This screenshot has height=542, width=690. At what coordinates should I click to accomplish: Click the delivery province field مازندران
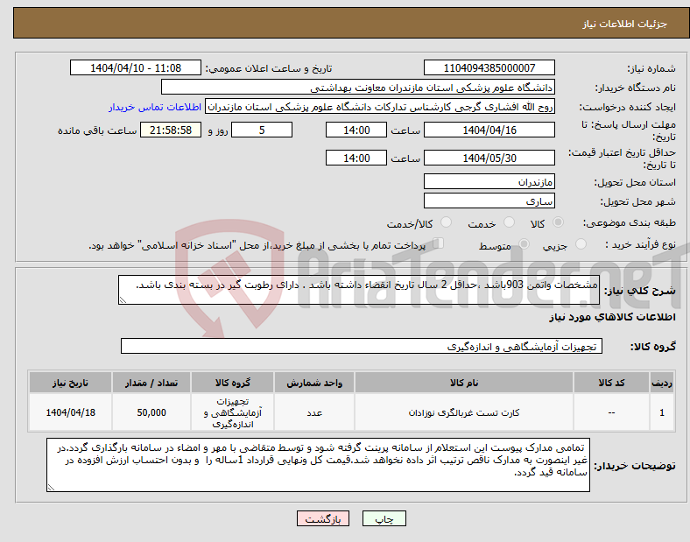[489, 181]
